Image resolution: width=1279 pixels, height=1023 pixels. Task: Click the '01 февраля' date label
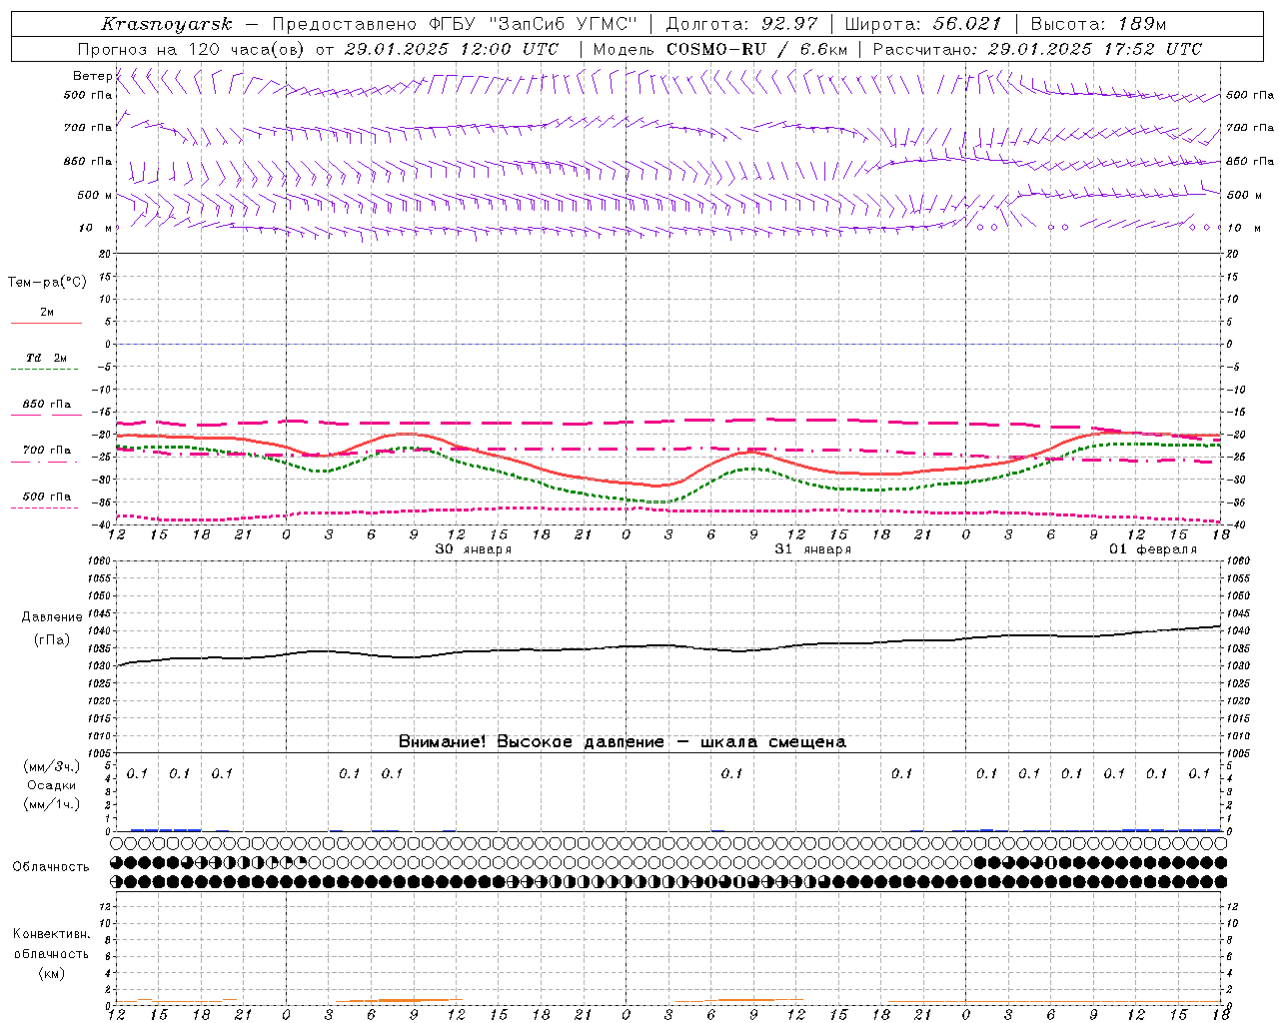point(1153,549)
